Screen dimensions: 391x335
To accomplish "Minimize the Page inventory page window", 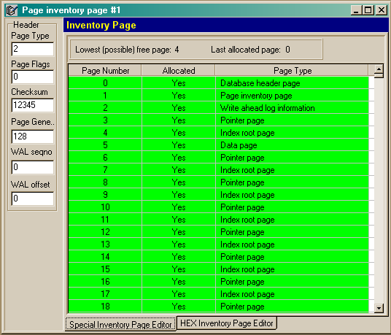I will coord(356,10).
